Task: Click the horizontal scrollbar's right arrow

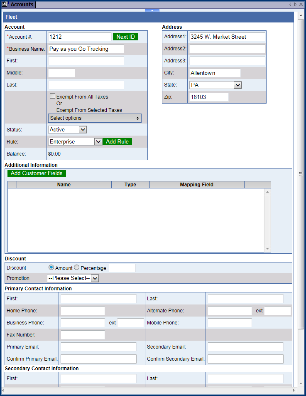Action: click(x=294, y=391)
